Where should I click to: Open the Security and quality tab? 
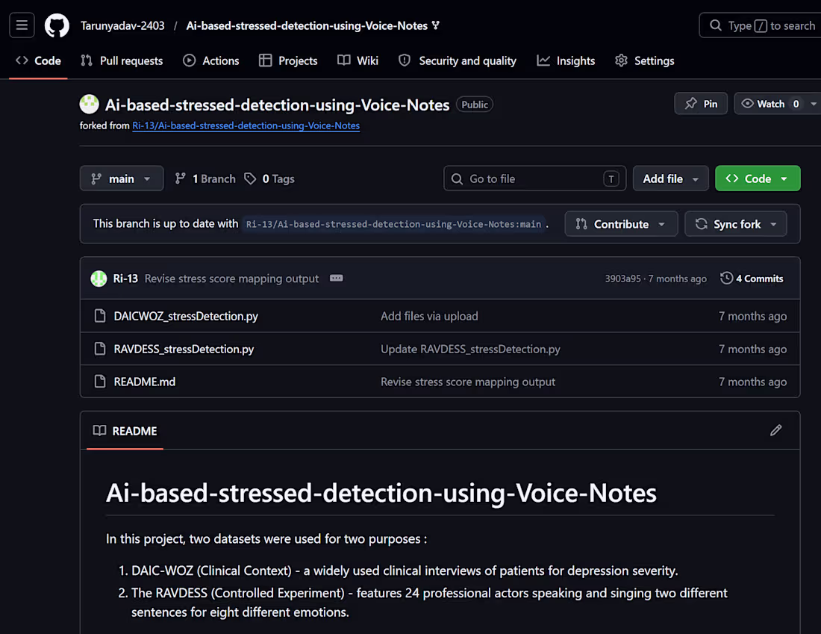point(457,60)
